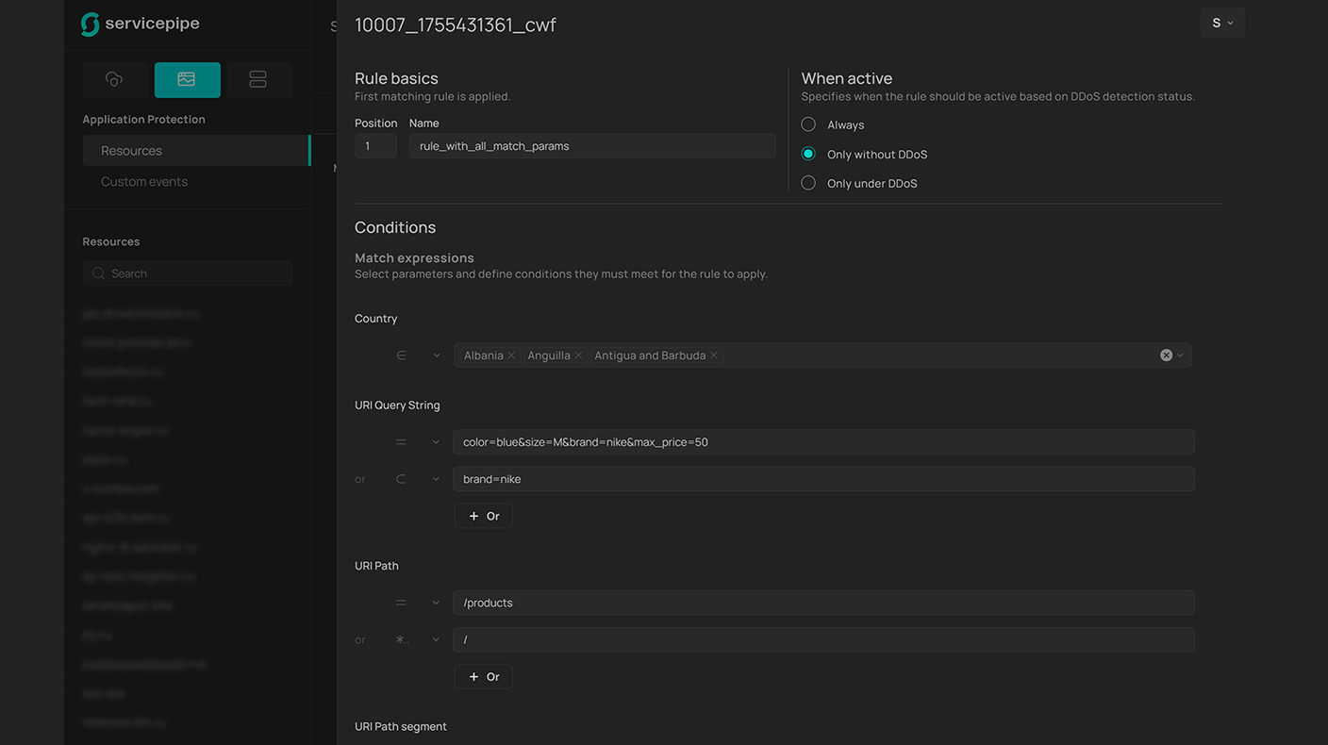Open the server stack section icon

point(257,80)
